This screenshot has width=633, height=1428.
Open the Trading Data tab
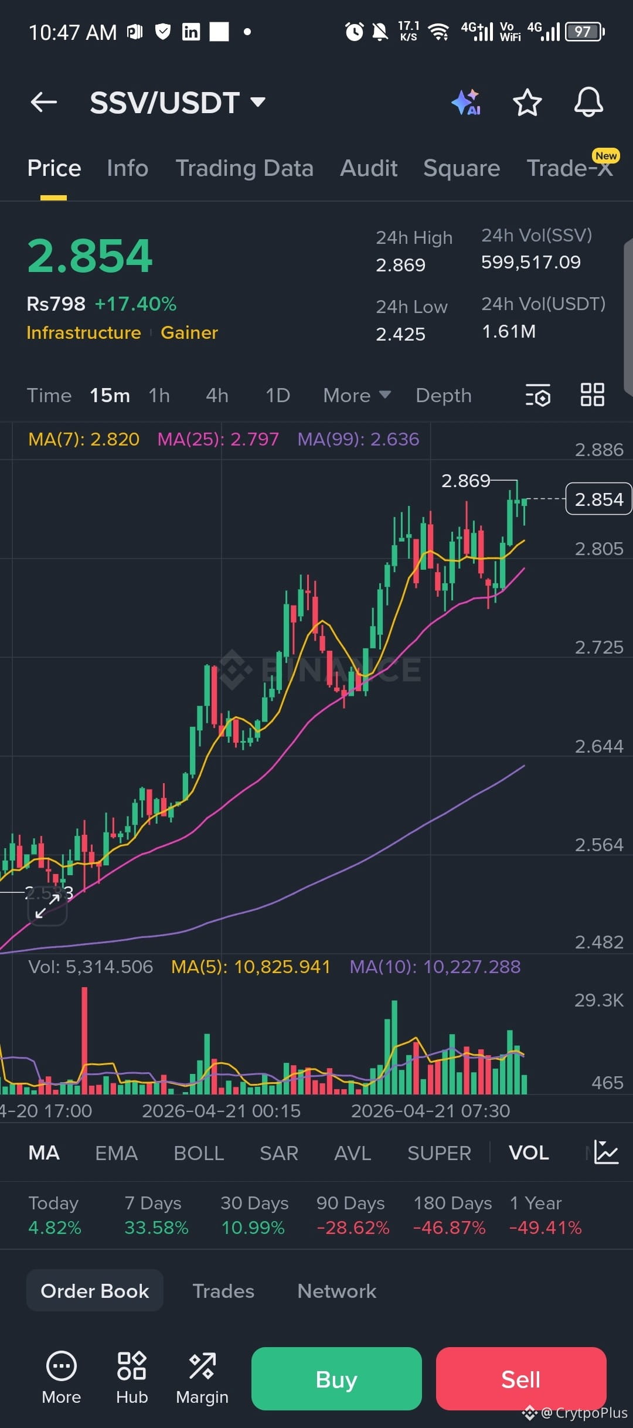244,168
